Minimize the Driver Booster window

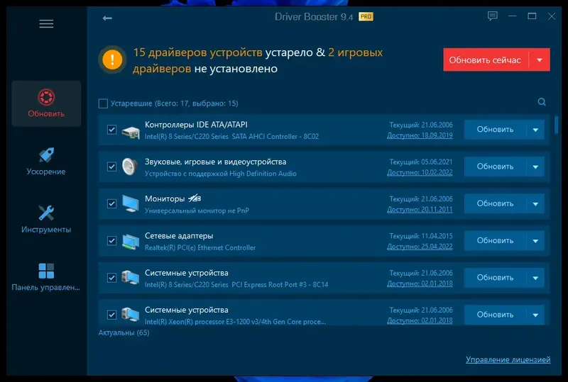coord(512,16)
